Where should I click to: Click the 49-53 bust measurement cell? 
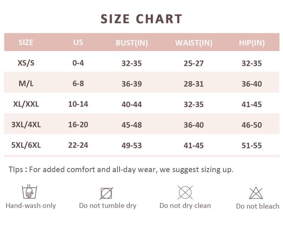(132, 145)
